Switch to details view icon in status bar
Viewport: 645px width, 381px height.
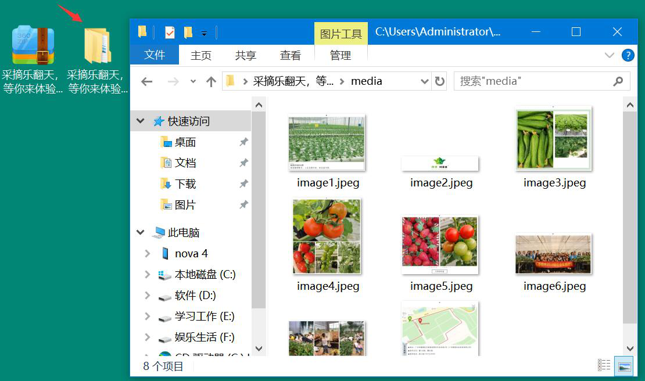coord(604,365)
